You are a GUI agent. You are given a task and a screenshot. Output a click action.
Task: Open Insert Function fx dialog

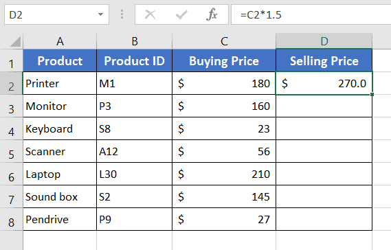pos(212,14)
